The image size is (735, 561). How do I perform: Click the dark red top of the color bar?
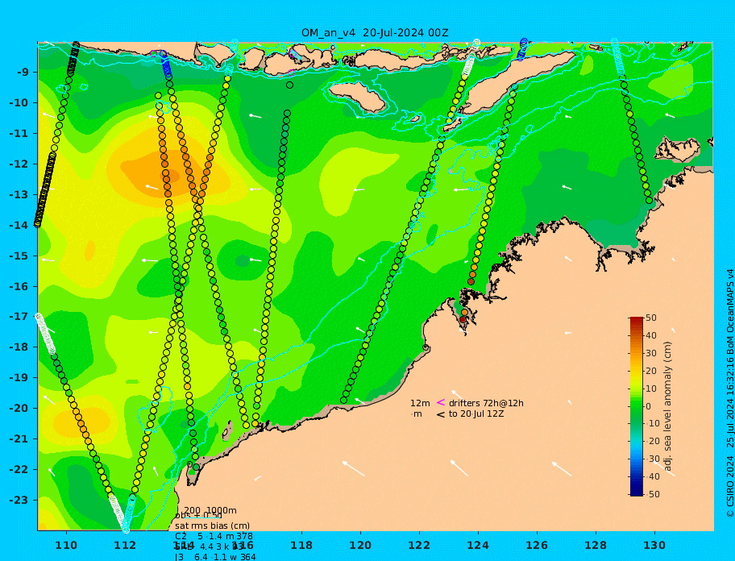pyautogui.click(x=636, y=320)
